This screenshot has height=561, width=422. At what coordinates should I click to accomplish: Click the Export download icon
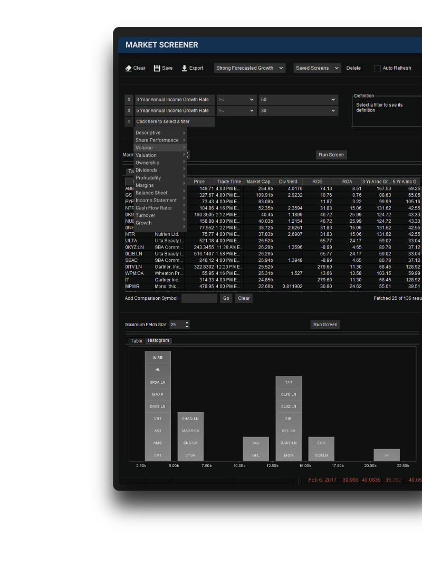click(184, 68)
